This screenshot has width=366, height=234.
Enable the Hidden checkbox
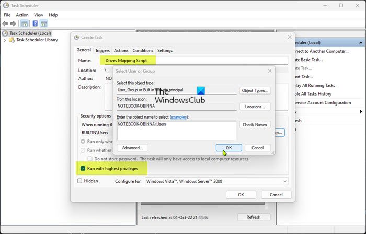click(x=80, y=181)
